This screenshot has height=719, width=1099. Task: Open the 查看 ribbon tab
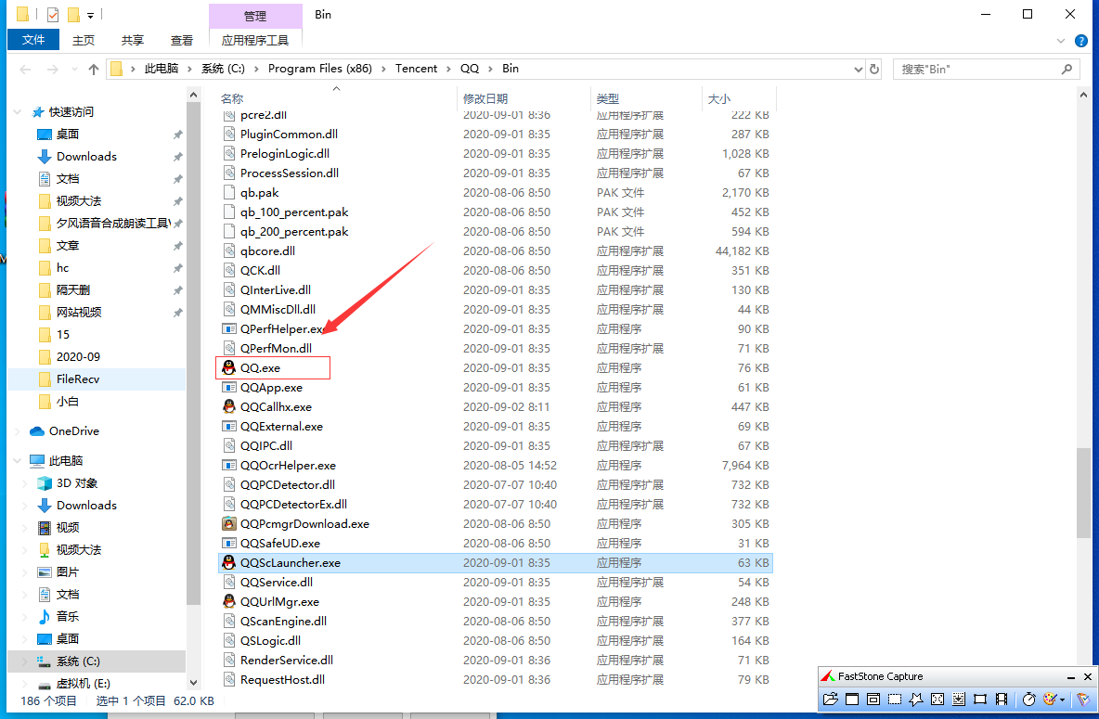click(182, 41)
